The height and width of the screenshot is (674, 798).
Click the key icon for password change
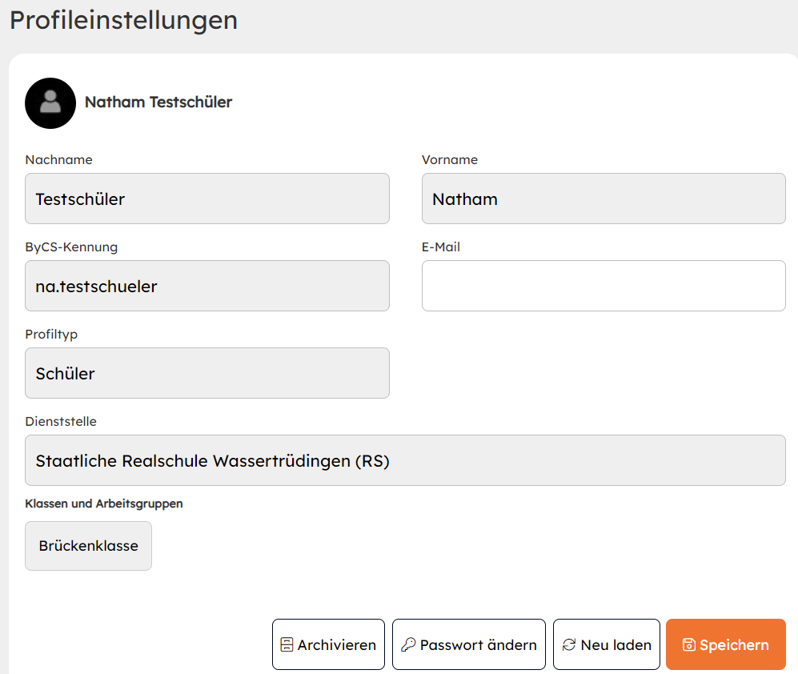(408, 645)
